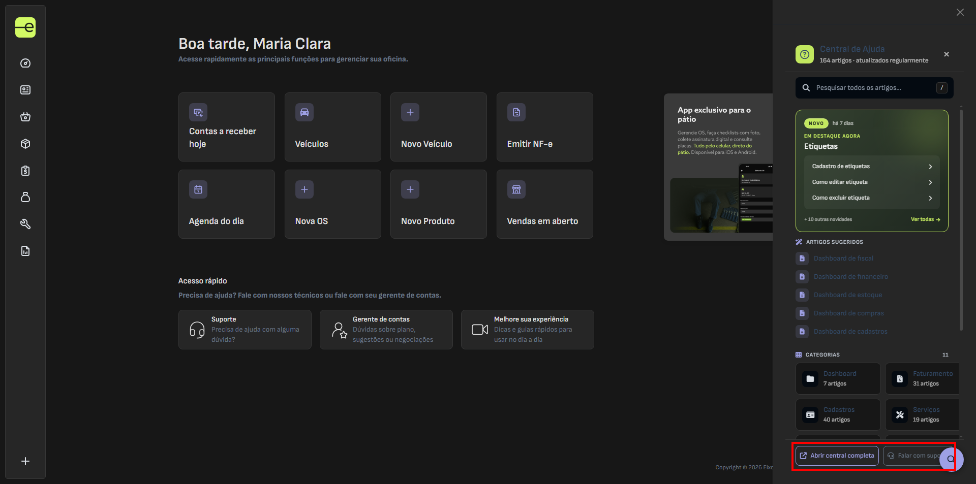Open the box stock icon in sidebar
The width and height of the screenshot is (976, 484).
pyautogui.click(x=25, y=144)
